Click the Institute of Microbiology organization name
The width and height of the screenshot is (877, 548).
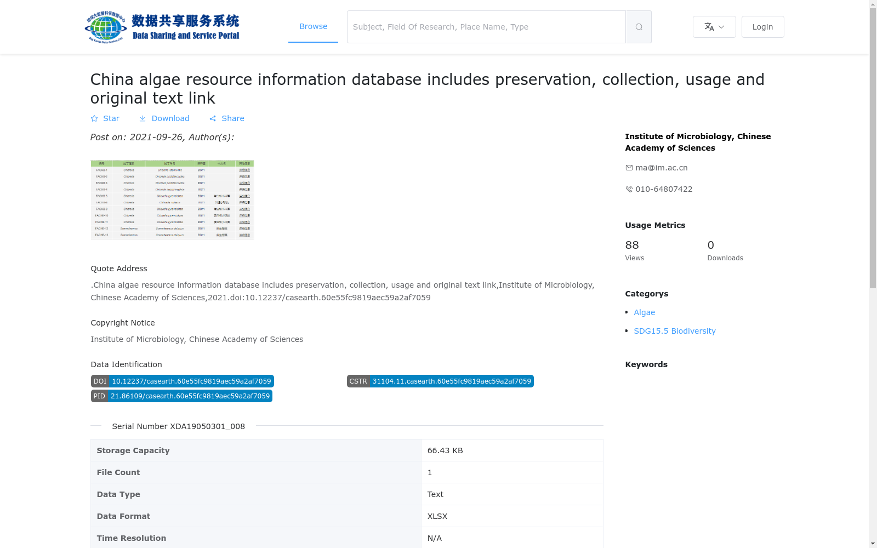(698, 142)
